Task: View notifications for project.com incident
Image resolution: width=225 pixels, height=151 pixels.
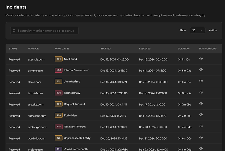Action: 201,149
